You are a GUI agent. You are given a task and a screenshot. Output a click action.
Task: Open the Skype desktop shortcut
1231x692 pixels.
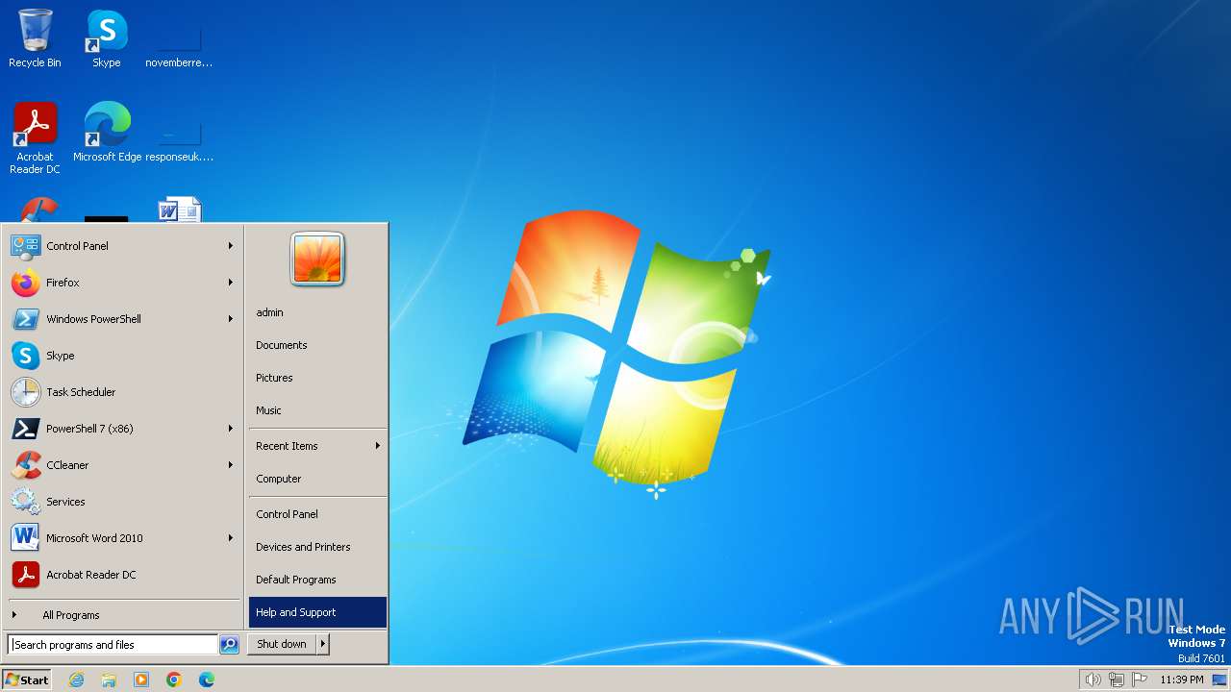pos(106,38)
